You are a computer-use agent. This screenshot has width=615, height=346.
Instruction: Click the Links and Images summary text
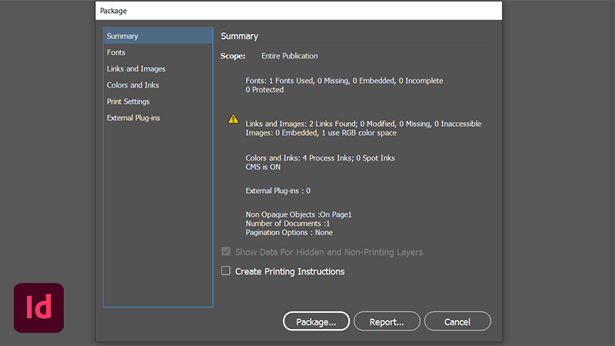point(363,124)
